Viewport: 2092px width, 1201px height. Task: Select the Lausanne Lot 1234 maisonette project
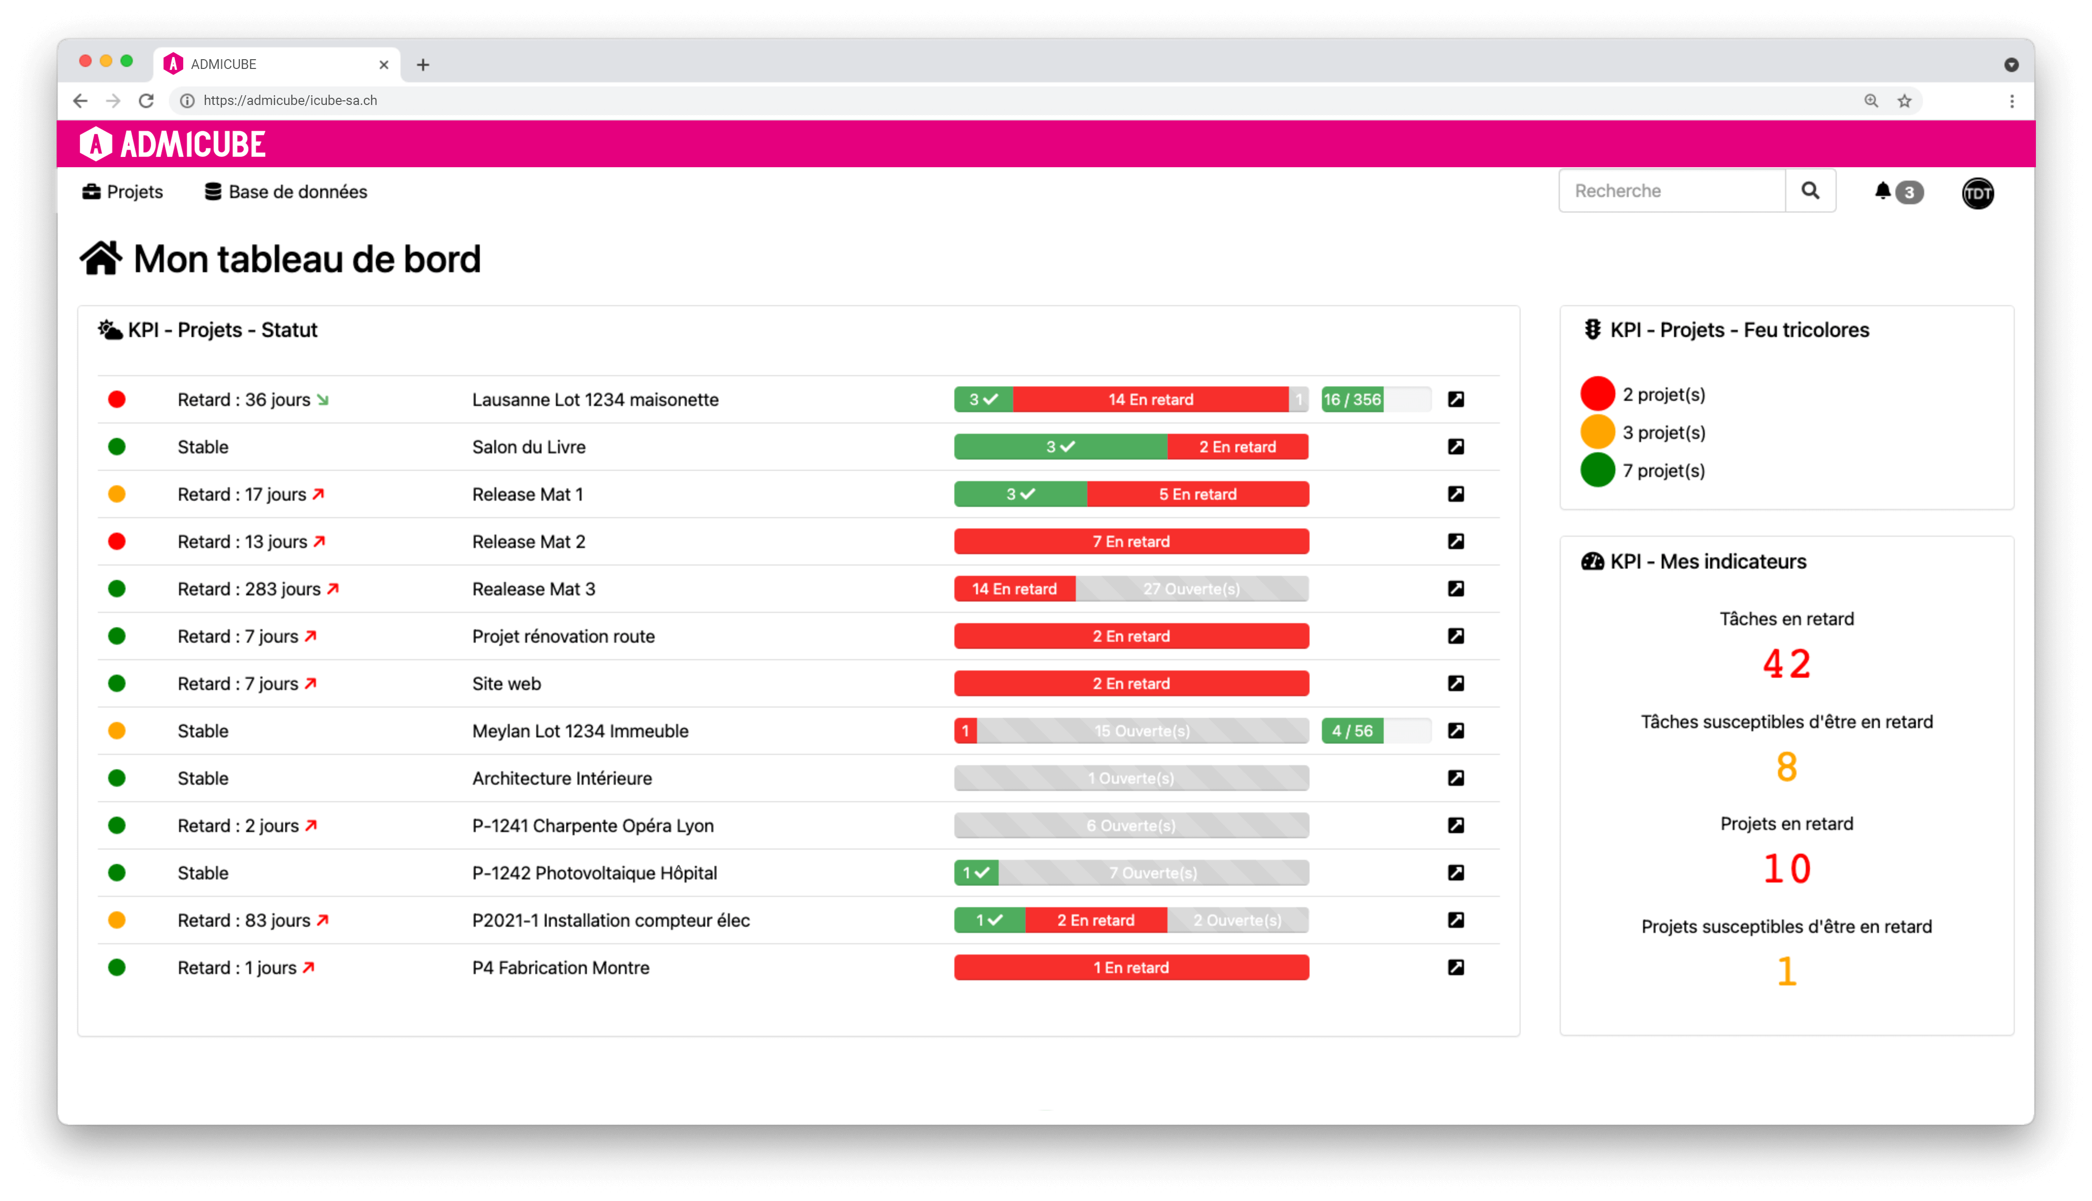point(596,399)
